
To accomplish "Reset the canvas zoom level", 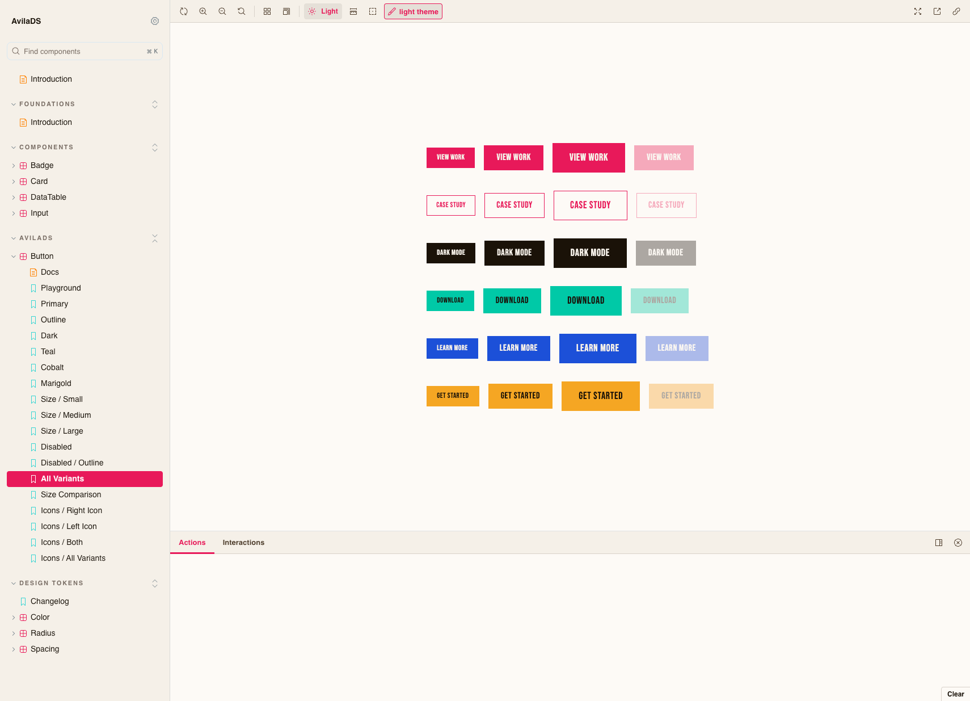I will (x=241, y=11).
